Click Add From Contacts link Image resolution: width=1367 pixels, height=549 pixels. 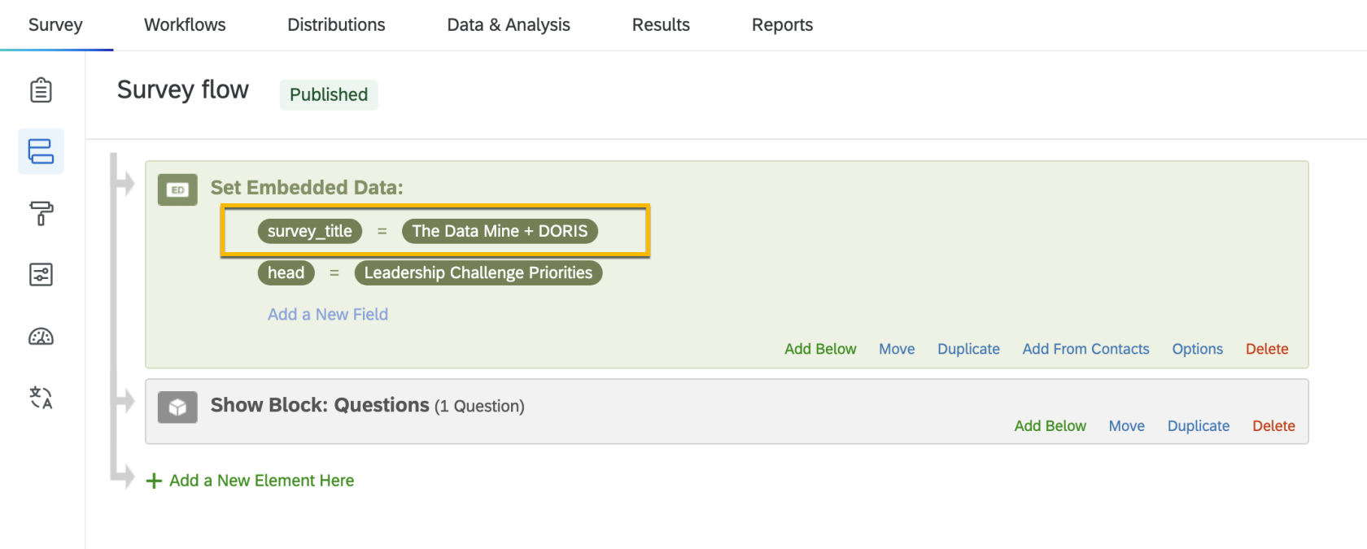tap(1085, 349)
